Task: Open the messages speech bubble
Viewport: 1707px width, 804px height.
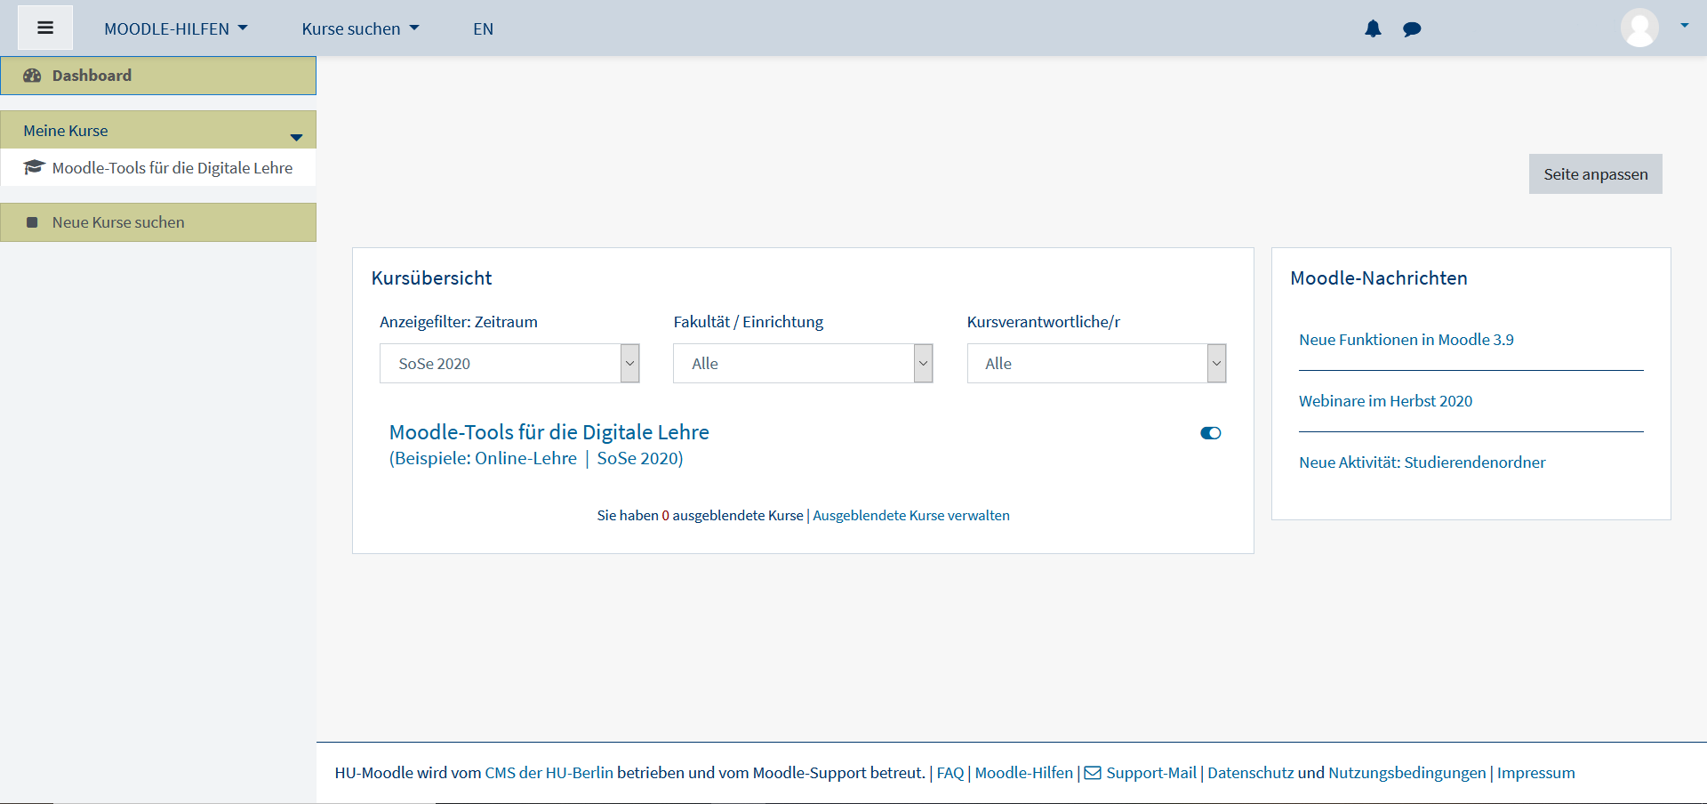Action: [1412, 29]
